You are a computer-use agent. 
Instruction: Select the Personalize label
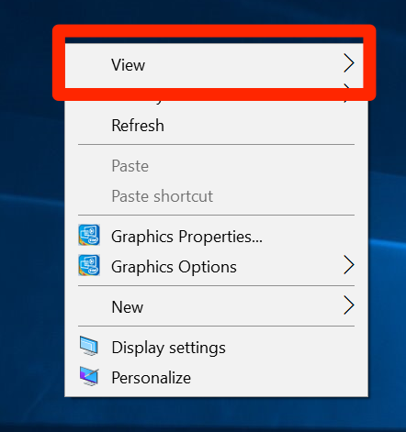point(152,378)
